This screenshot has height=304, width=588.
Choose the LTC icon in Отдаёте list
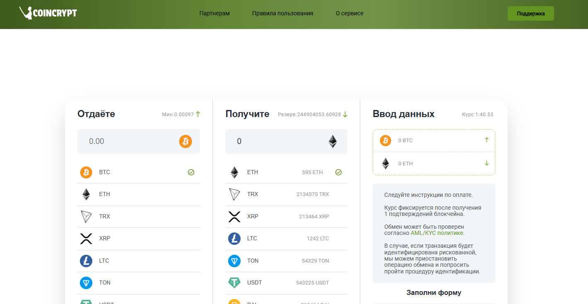click(86, 261)
